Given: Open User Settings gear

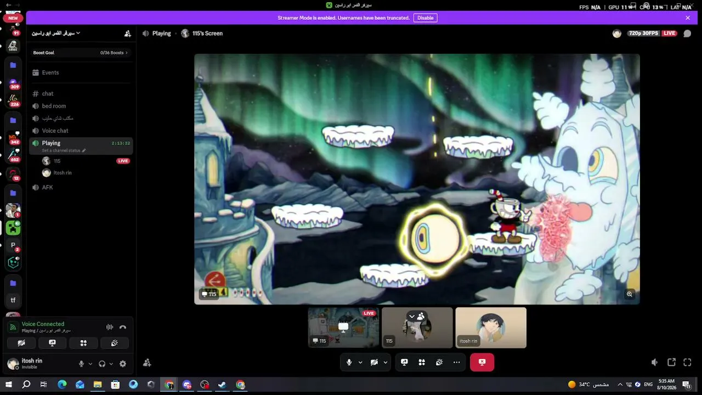Looking at the screenshot, I should [x=123, y=364].
